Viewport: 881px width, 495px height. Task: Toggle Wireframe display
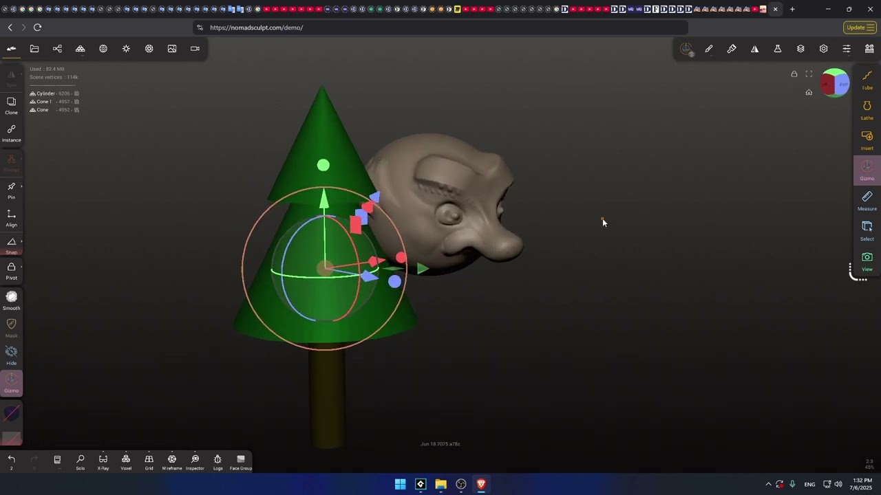172,462
